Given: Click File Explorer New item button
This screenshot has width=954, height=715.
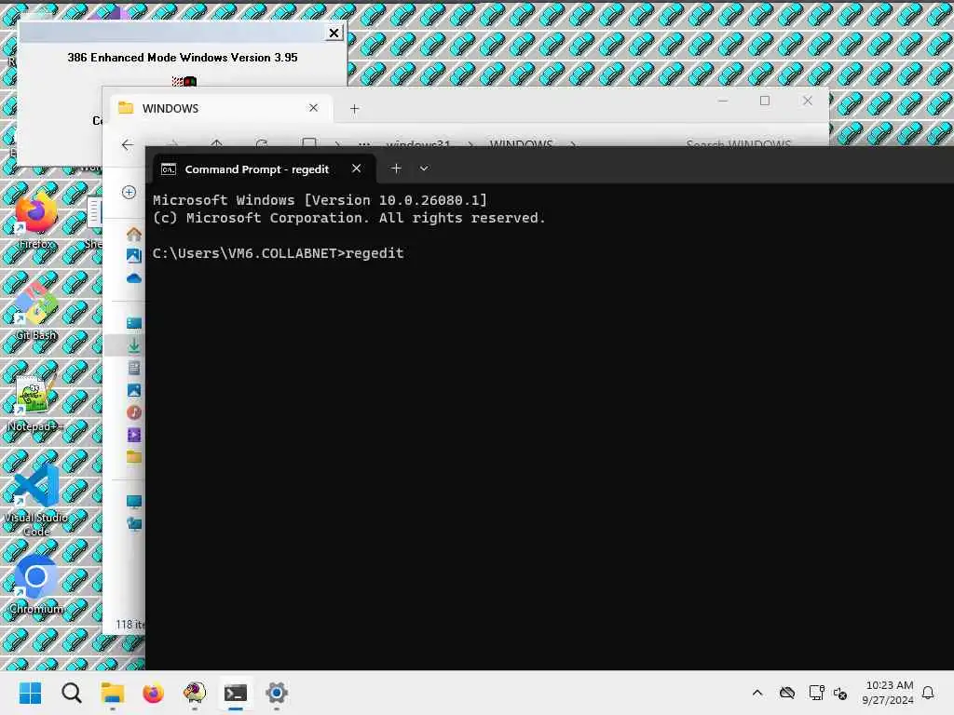Looking at the screenshot, I should [x=129, y=192].
